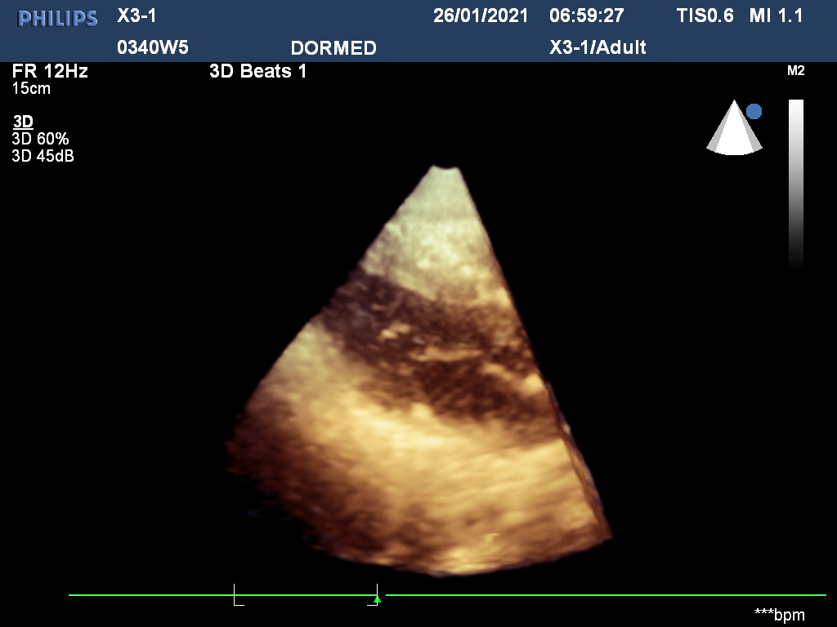The width and height of the screenshot is (837, 627).
Task: Click the blue orientation marker dot
Action: point(754,112)
